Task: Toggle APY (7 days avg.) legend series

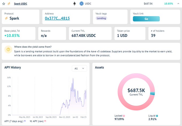Action: [15, 121]
